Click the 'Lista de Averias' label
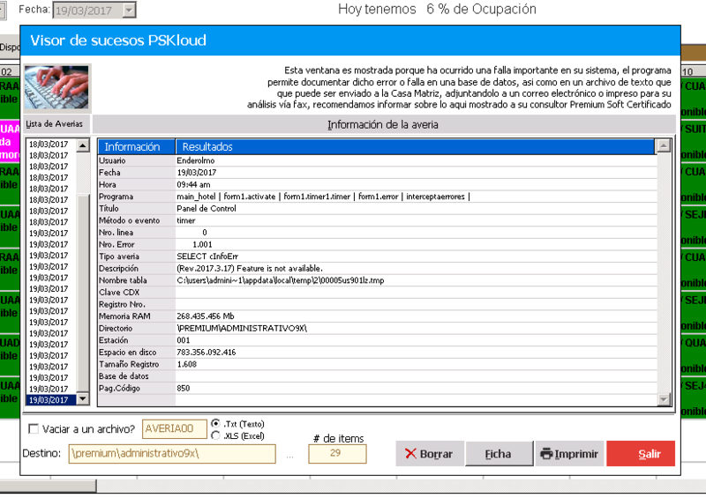This screenshot has height=498, width=706. (x=54, y=123)
